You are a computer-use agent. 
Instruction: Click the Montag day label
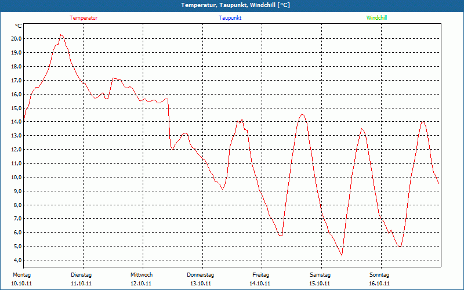click(x=21, y=275)
